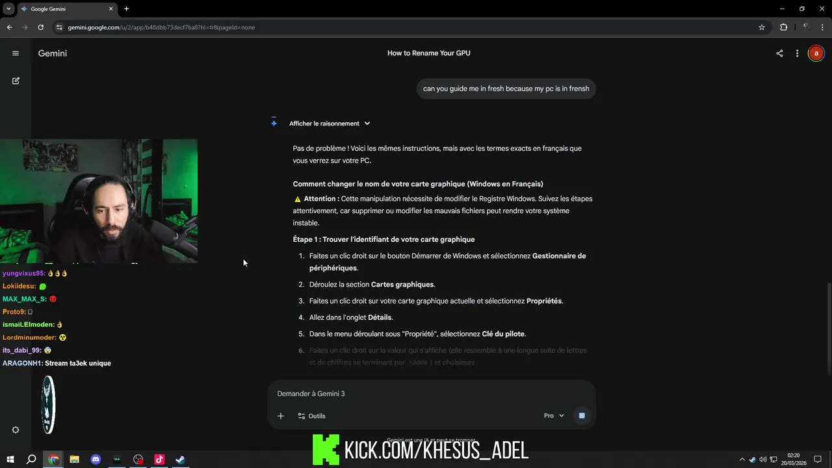Open conversation options three-dot menu
The width and height of the screenshot is (832, 468).
click(x=797, y=53)
